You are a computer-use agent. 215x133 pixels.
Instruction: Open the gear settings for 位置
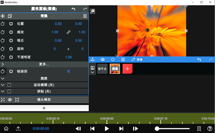pos(11,24)
